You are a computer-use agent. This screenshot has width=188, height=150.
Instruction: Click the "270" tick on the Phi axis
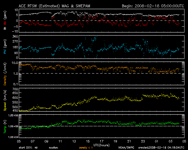coord(15,41)
